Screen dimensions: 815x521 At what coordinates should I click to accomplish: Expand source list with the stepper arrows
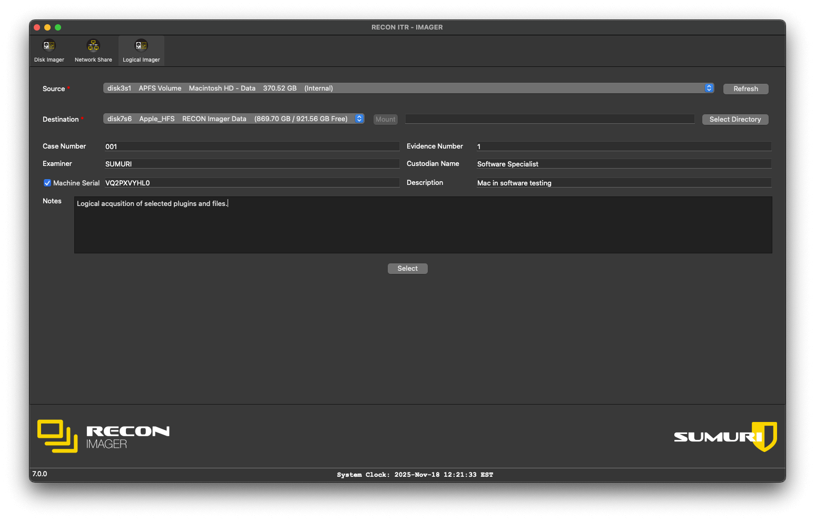coord(709,88)
